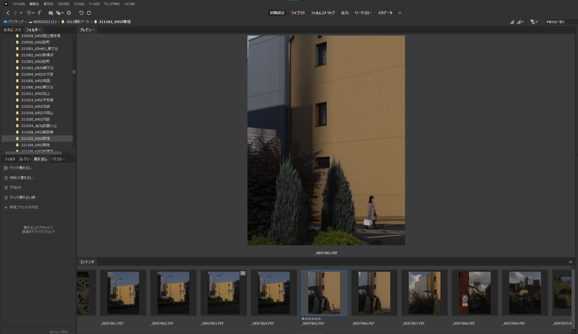
Task: Open the Content panel menu icon
Action: pos(570,262)
